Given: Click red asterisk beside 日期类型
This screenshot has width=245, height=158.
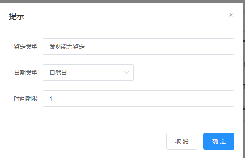Looking at the screenshot, I should tap(11, 72).
